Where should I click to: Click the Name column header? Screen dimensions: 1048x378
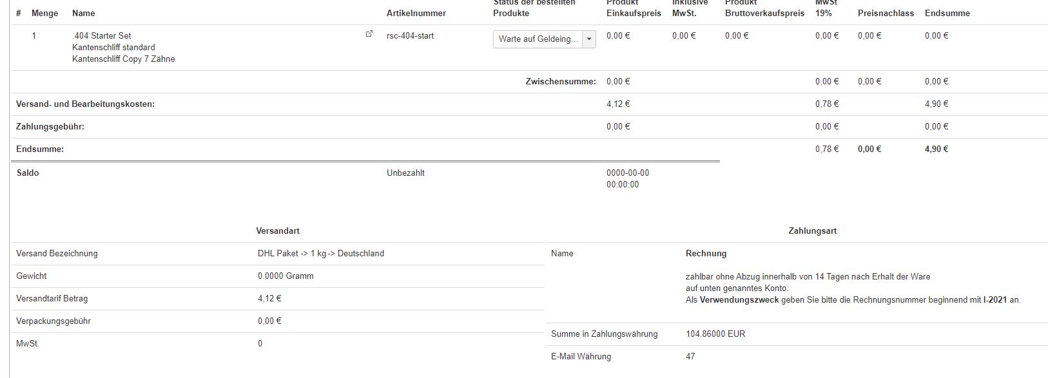coord(83,13)
